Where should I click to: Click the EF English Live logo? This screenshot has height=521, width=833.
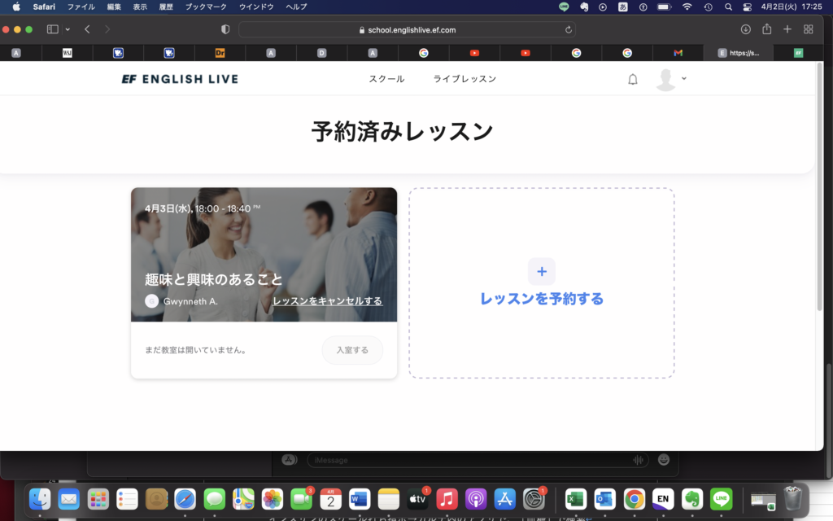click(179, 78)
